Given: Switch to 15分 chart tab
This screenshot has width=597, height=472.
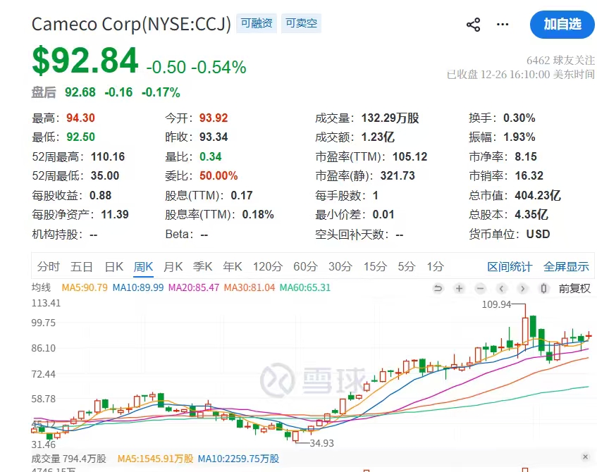Looking at the screenshot, I should pos(375,266).
